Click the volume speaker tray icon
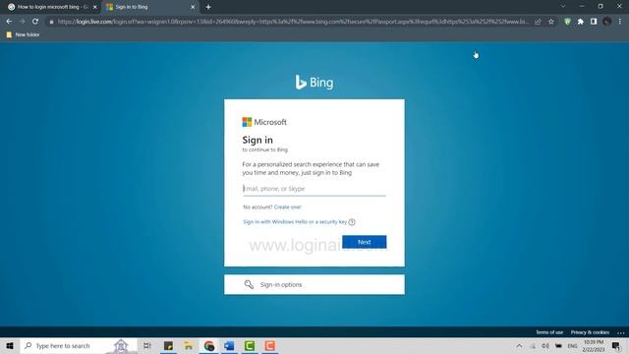The height and width of the screenshot is (354, 629). coord(545,346)
